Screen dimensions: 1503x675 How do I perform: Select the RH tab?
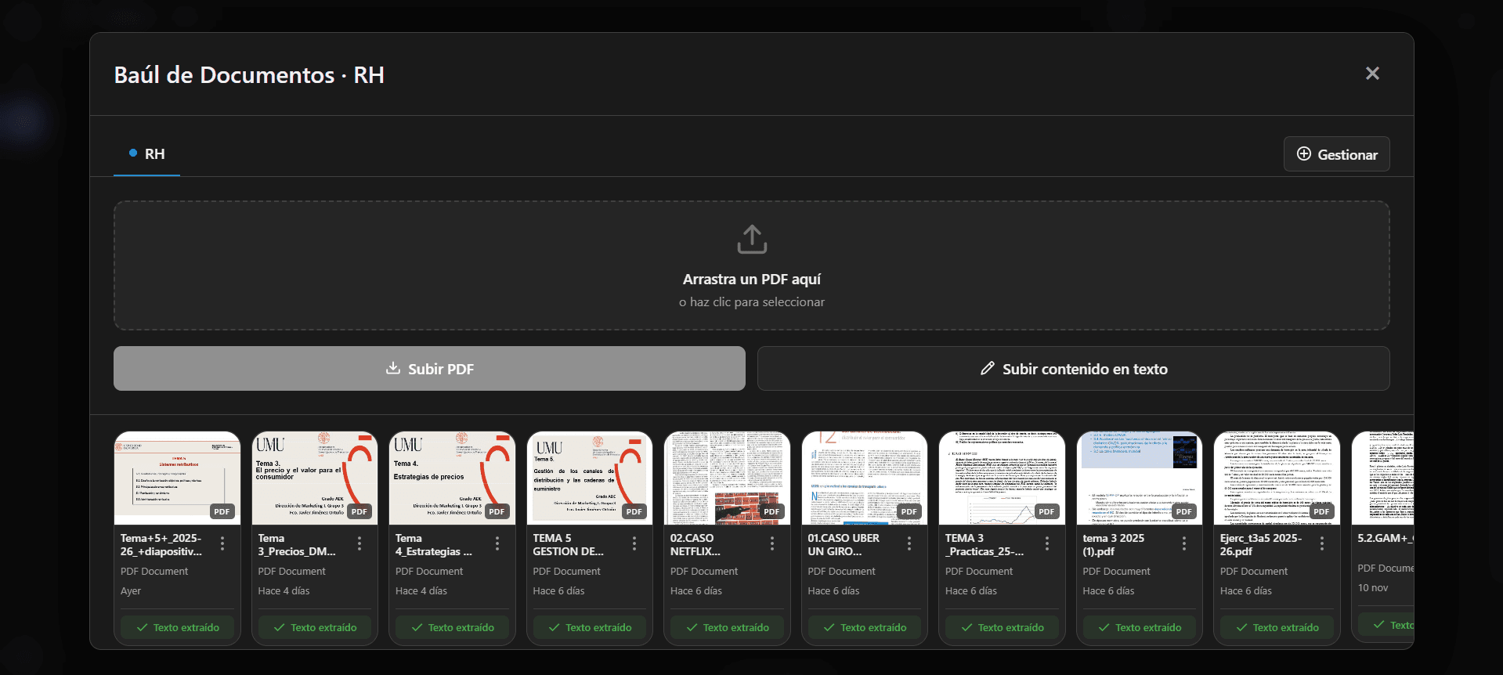pyautogui.click(x=147, y=154)
